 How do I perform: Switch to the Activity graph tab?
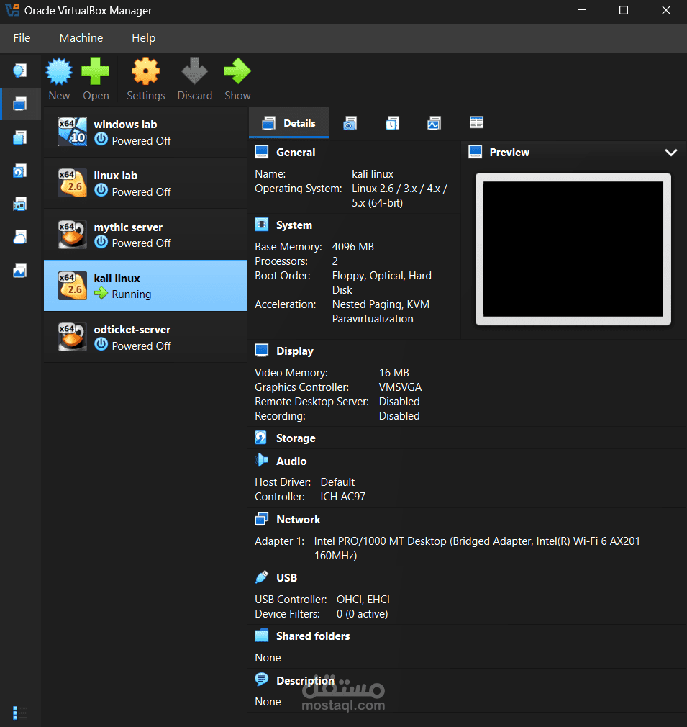point(434,123)
